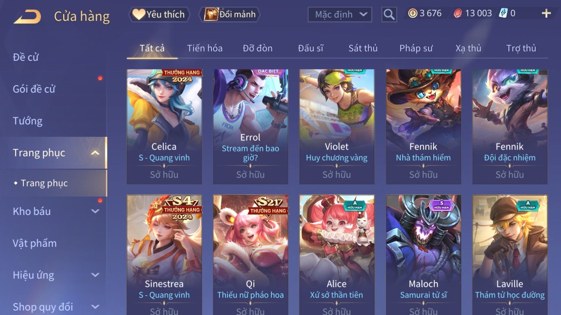Open Yêu thích heart favorites
Image resolution: width=561 pixels, height=315 pixels.
(159, 15)
